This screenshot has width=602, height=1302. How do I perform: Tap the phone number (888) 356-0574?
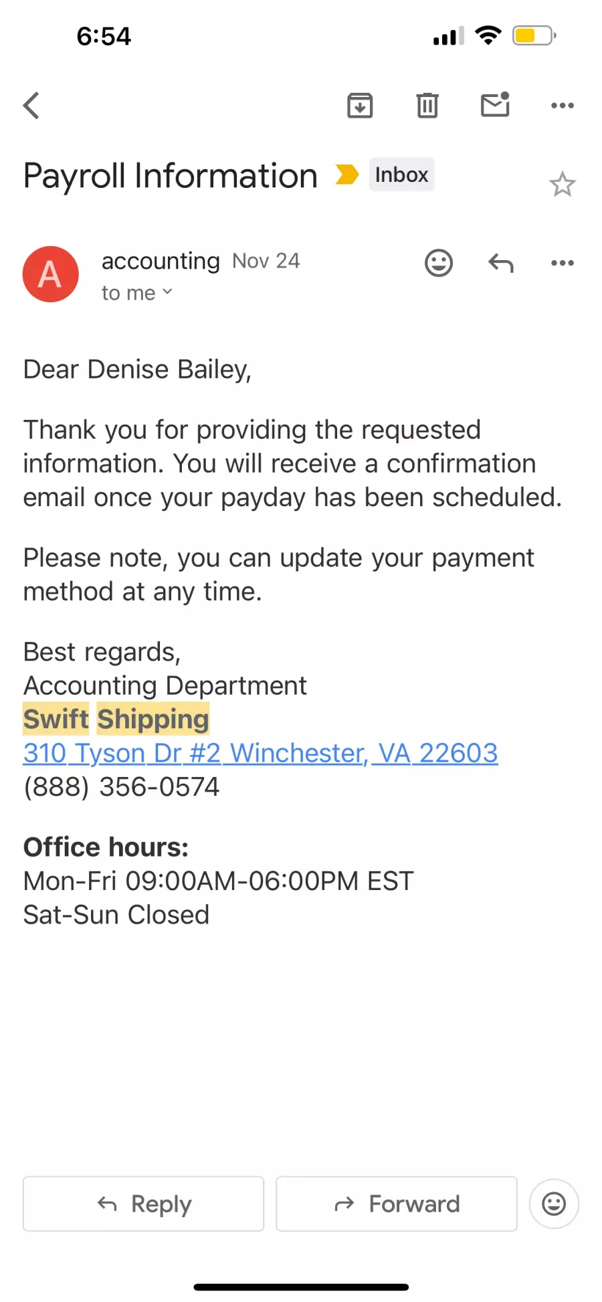coord(122,787)
